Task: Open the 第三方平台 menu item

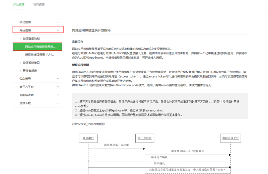Action: click(38, 87)
